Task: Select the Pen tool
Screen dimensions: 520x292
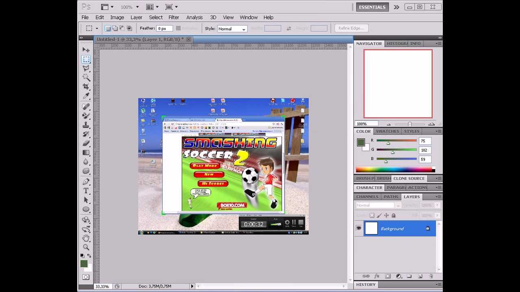Action: point(86,182)
